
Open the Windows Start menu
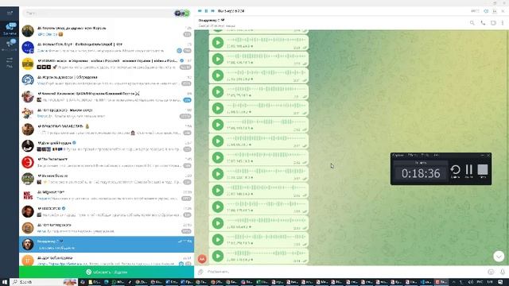[x=5, y=282]
